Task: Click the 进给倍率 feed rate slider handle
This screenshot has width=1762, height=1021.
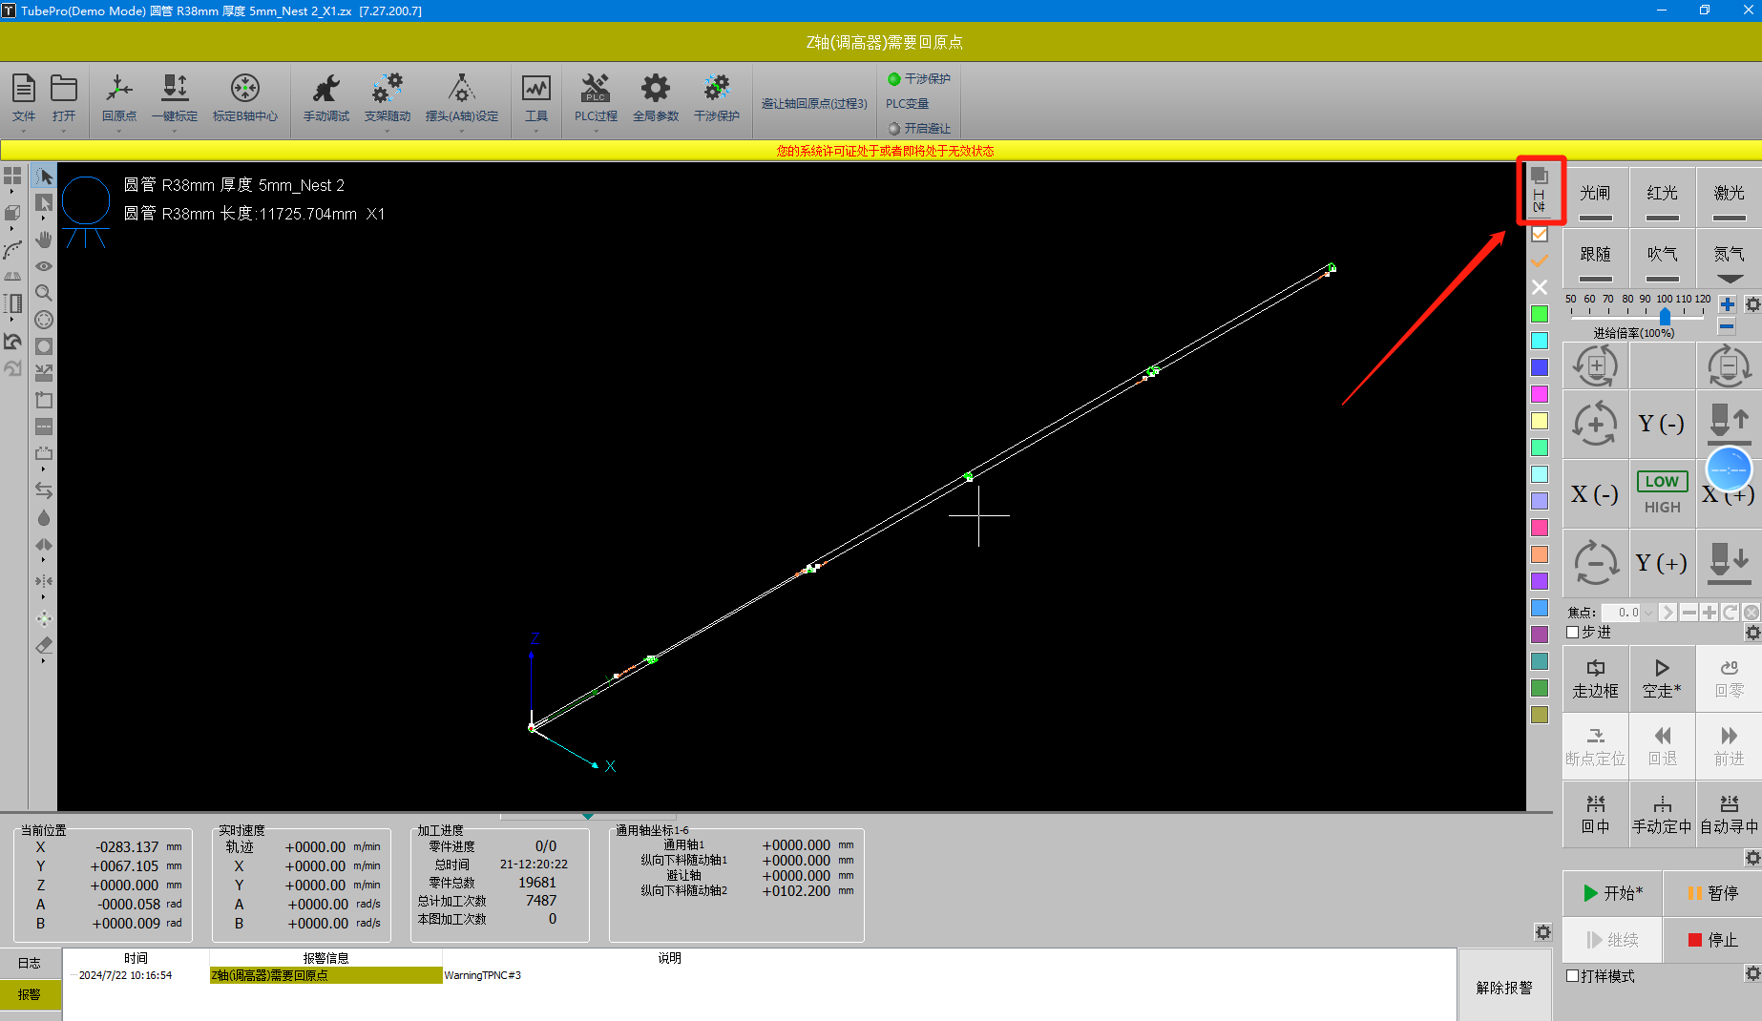Action: 1665,316
